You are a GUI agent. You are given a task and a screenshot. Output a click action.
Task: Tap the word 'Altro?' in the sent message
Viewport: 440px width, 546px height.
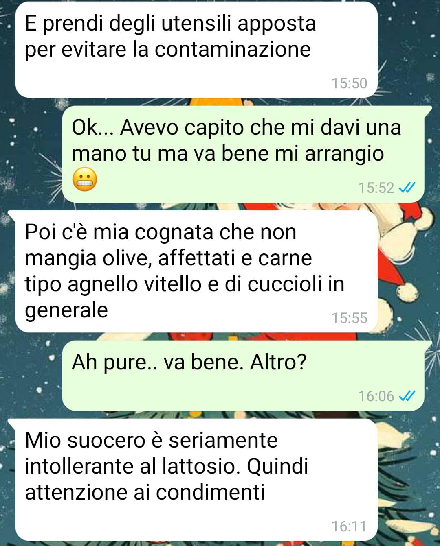(x=278, y=362)
